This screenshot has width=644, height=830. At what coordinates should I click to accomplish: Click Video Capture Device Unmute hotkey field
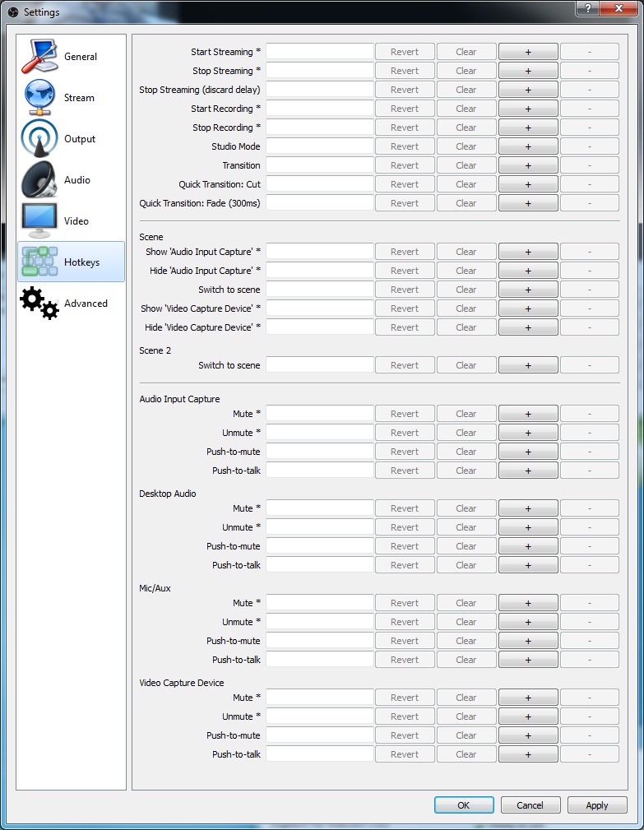click(x=320, y=716)
